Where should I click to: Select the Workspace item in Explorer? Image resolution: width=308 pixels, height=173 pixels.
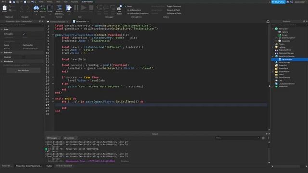tap(283, 29)
